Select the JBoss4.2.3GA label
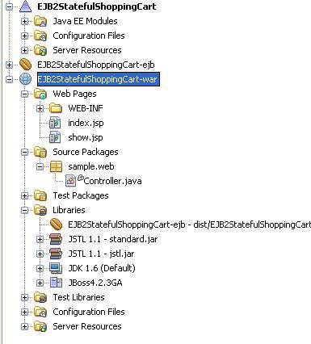 pyautogui.click(x=95, y=283)
